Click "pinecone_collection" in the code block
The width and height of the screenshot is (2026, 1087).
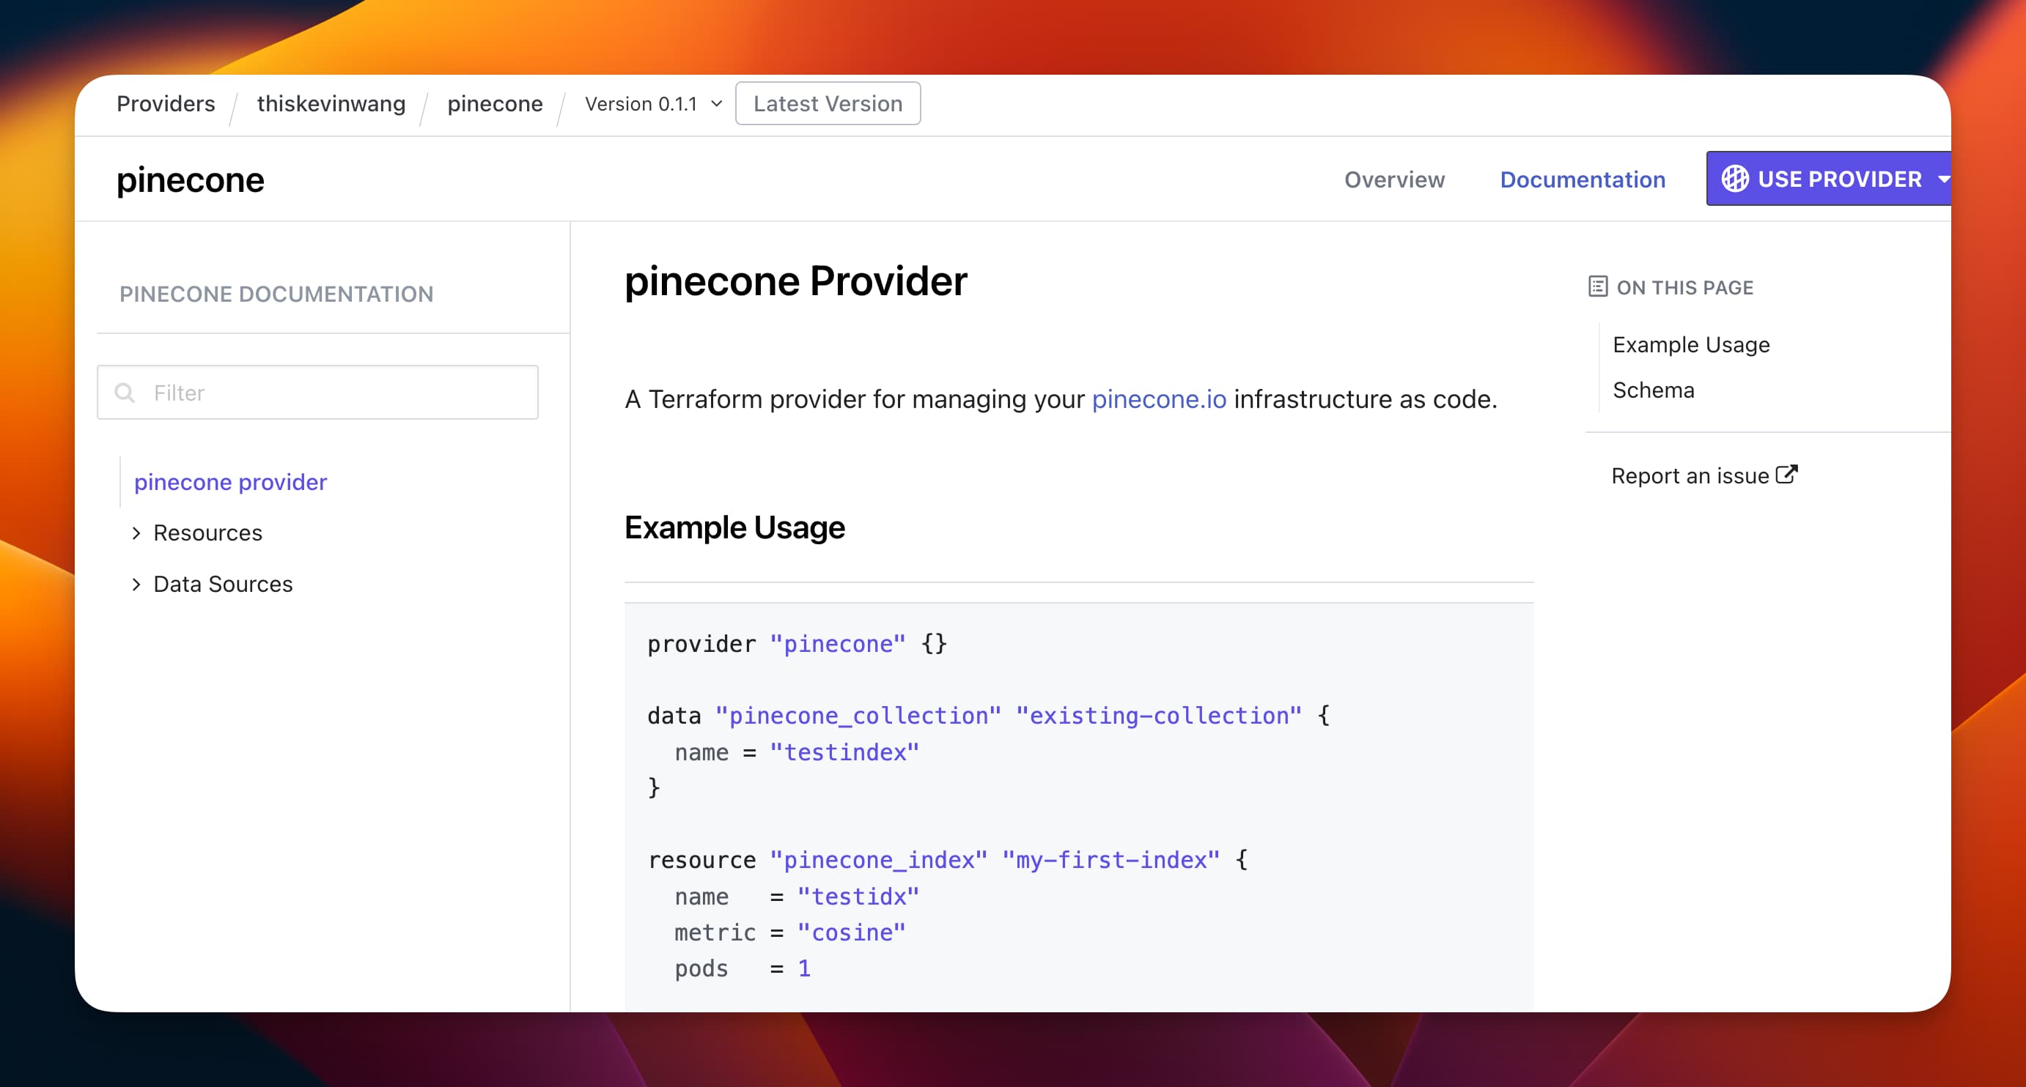click(858, 715)
